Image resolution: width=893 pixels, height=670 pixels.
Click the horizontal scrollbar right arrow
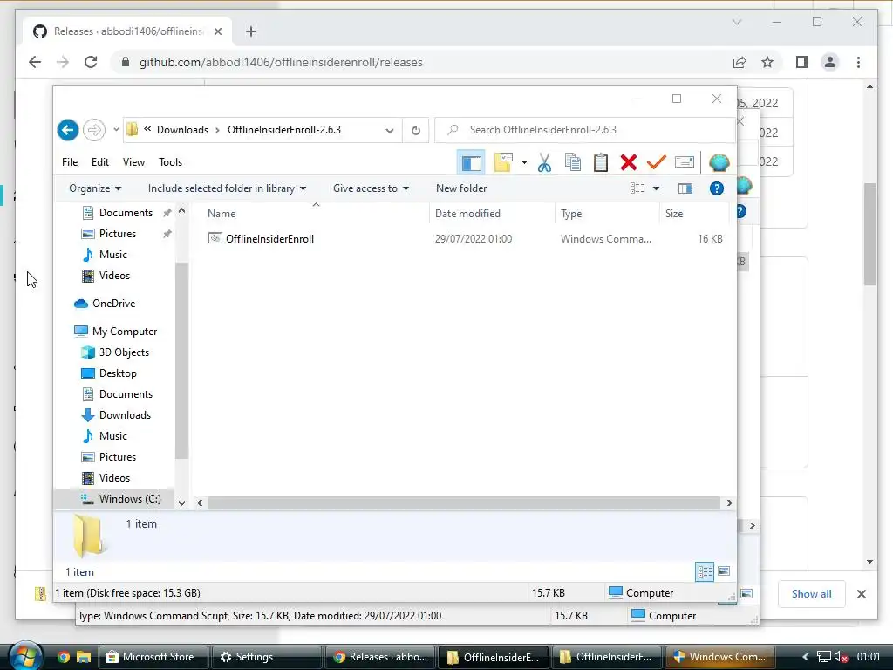(729, 503)
